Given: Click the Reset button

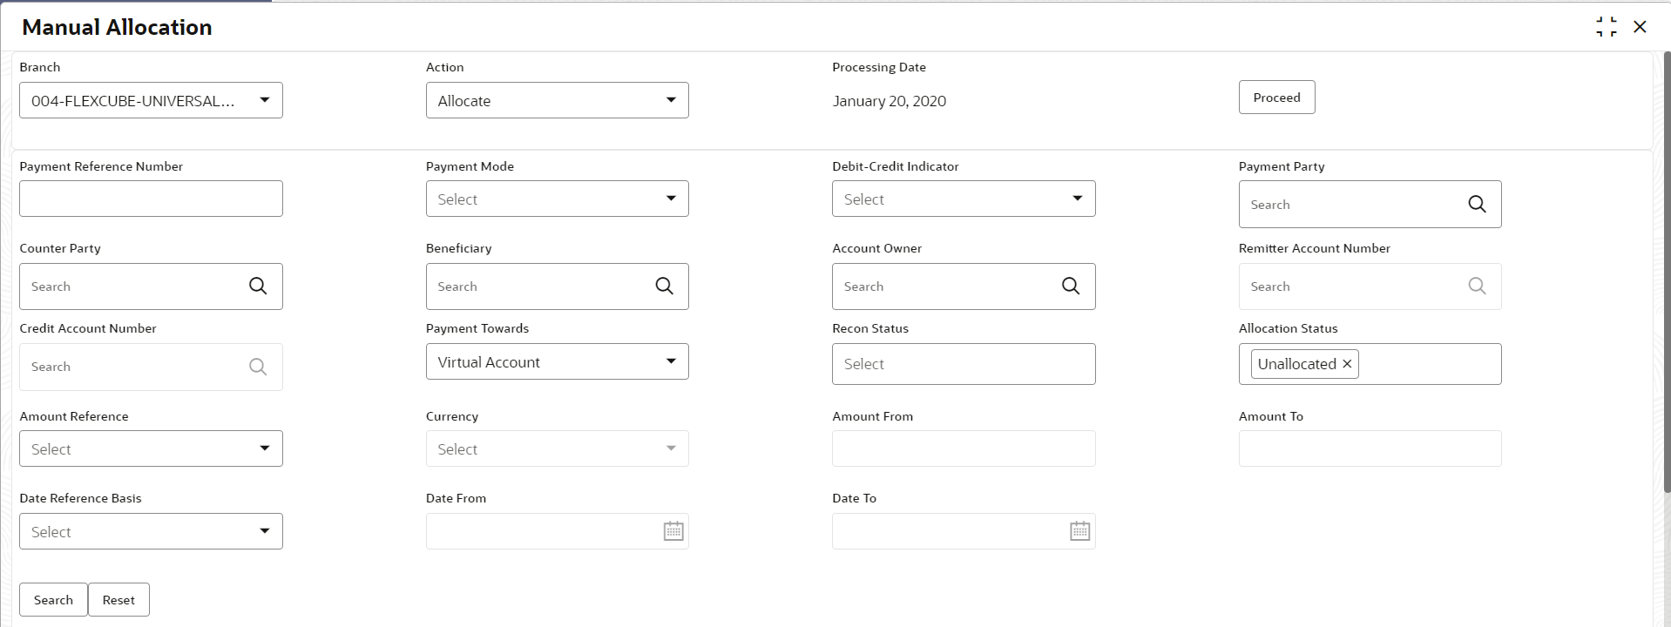Looking at the screenshot, I should click(118, 600).
